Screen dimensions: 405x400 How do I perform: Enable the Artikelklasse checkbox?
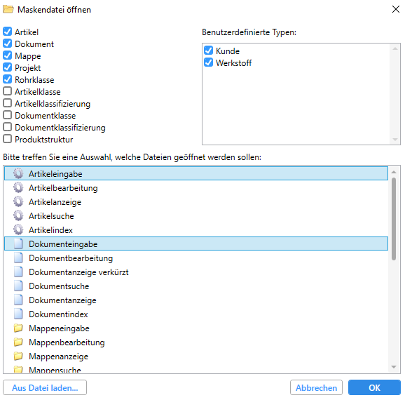(8, 91)
